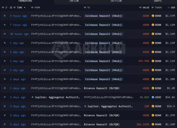Open Coinbase Deposit entity in 3 hours ago row
The image size is (177, 128).
[x=104, y=16]
